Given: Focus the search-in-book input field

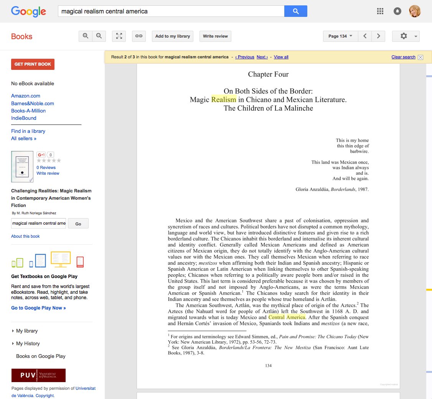Looking at the screenshot, I should pos(39,224).
